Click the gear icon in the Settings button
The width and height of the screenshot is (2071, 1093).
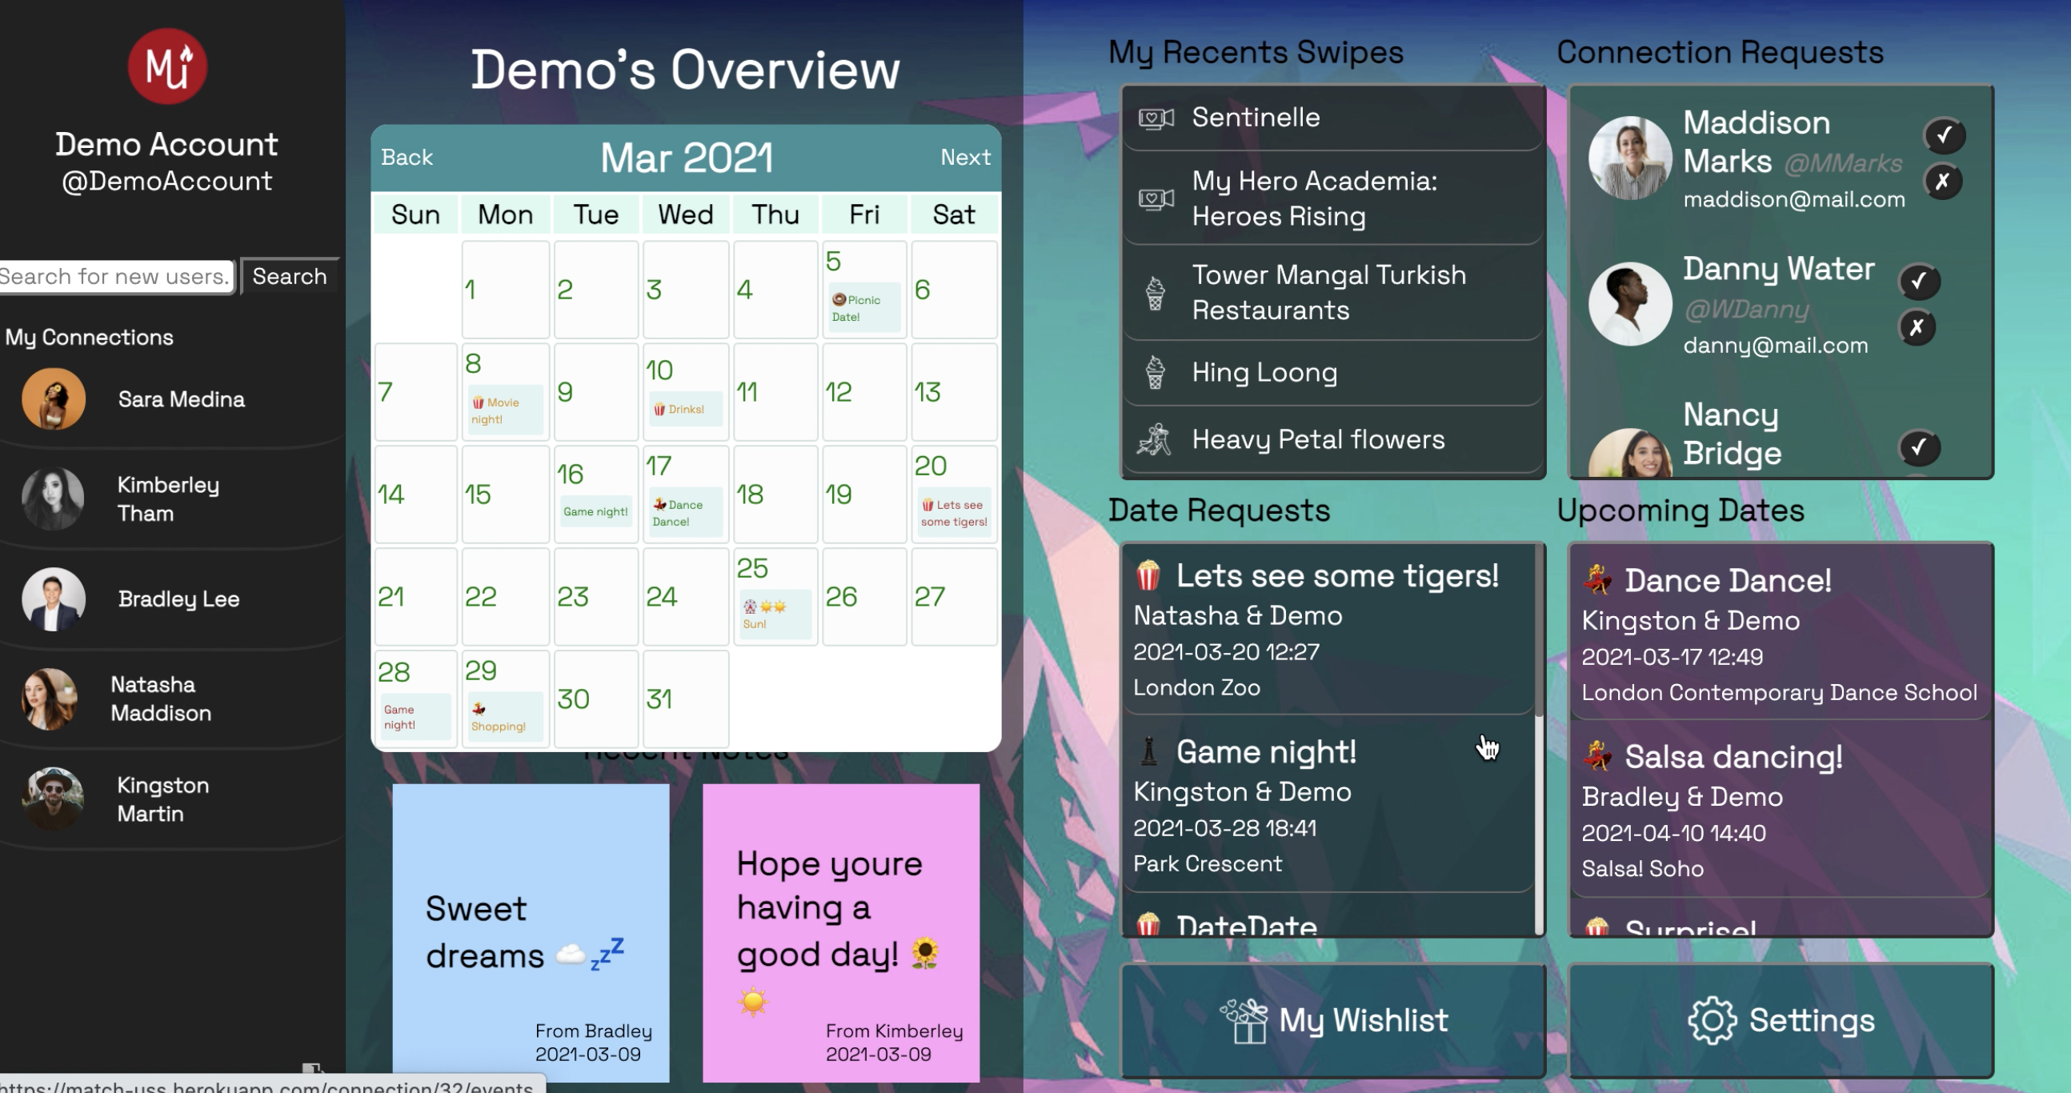tap(1712, 1020)
